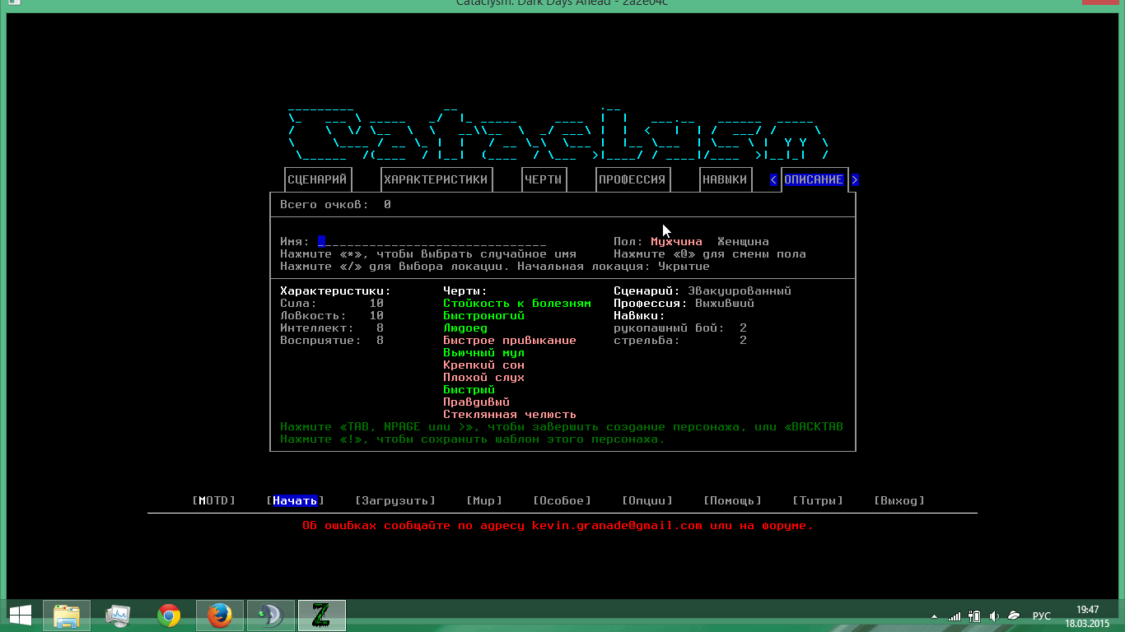The image size is (1125, 632).
Task: Click the Стеклянная челюсть trait
Action: (510, 415)
